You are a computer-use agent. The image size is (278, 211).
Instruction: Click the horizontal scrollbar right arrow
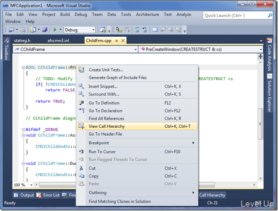[254, 185]
